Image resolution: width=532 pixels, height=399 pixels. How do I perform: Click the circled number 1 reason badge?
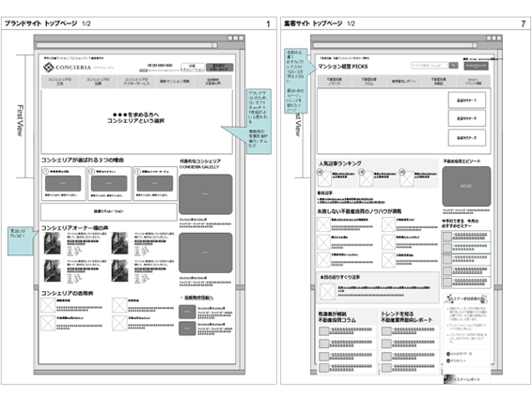pos(46,171)
